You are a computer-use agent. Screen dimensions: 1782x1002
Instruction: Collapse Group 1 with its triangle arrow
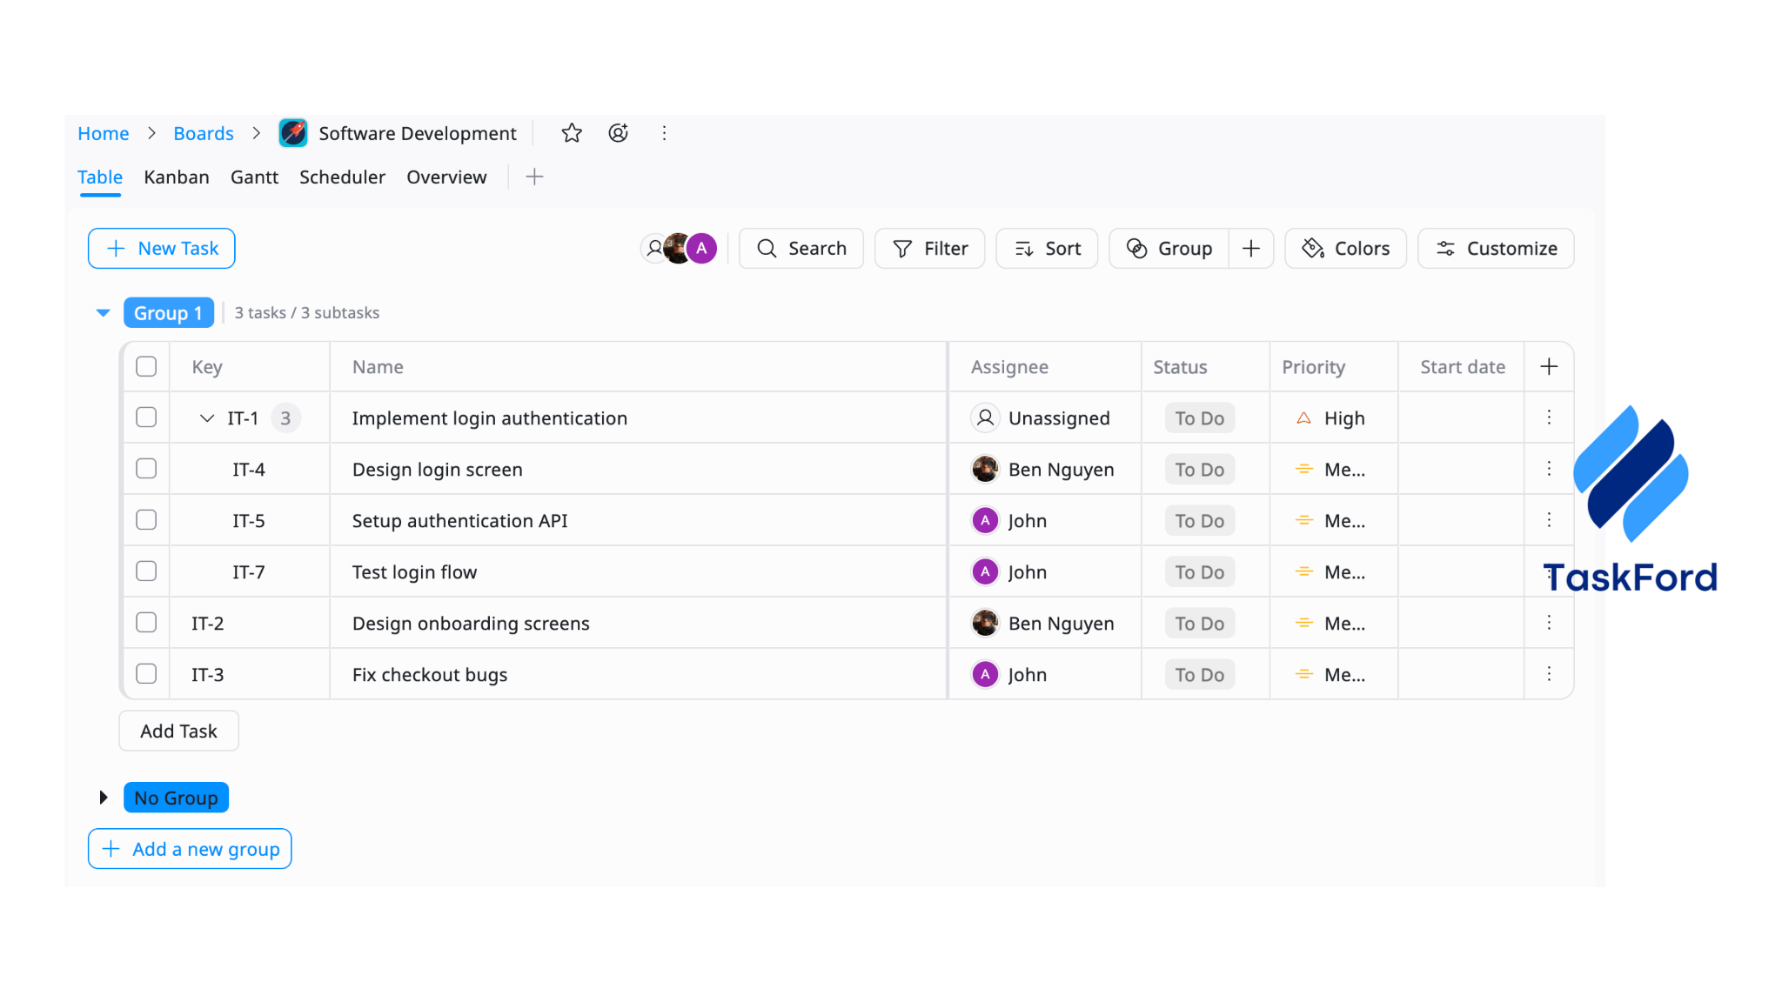tap(103, 313)
